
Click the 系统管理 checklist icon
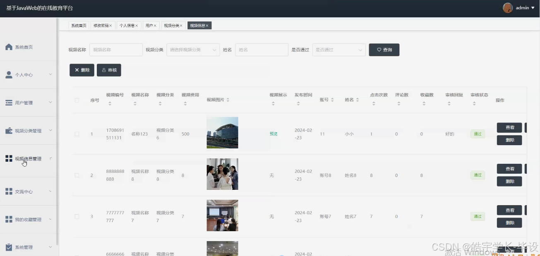[x=9, y=247]
